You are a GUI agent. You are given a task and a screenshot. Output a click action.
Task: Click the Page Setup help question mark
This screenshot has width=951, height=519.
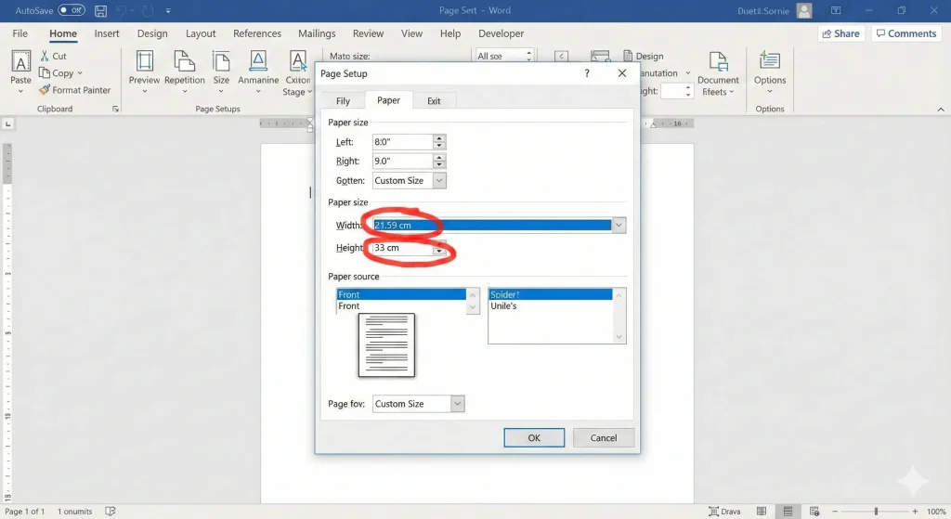587,73
